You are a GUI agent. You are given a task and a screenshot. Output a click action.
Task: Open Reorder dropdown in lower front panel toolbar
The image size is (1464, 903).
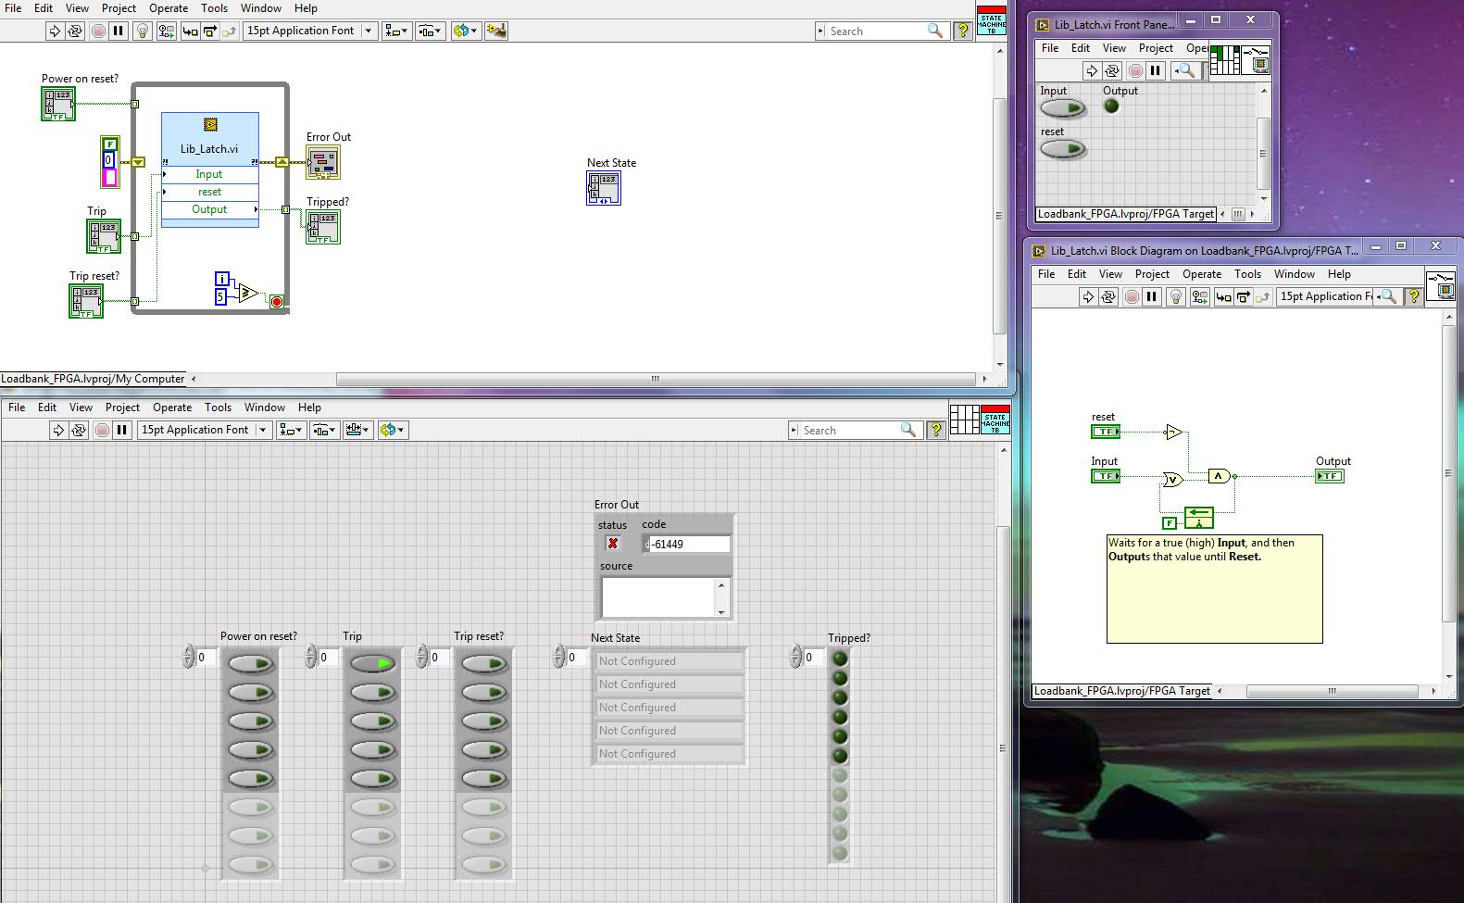point(393,430)
